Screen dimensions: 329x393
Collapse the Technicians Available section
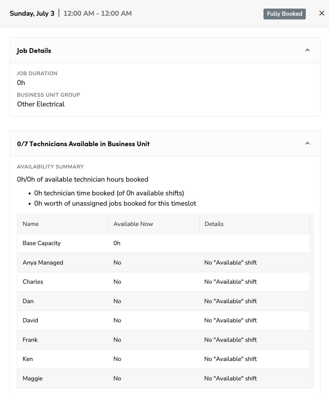pos(308,143)
